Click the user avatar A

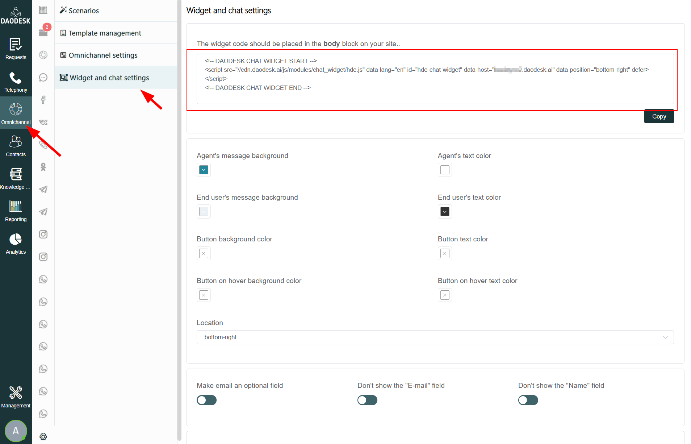click(x=16, y=431)
